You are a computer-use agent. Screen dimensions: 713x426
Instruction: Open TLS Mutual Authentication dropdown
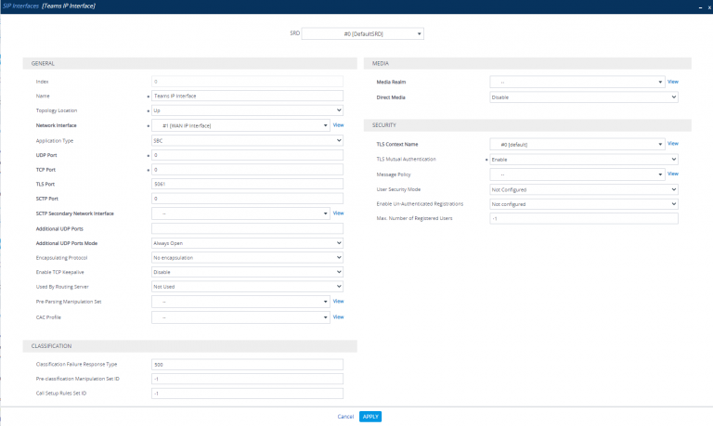click(x=583, y=159)
